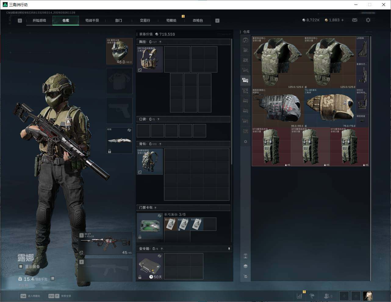This screenshot has height=302, width=391.
Task: Select the first GTO重型战术包 in warehouse
Action: [x=271, y=147]
